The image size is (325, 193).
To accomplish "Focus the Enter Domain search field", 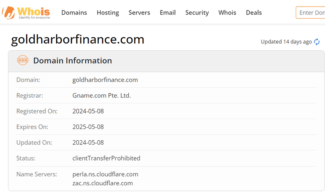I will [x=311, y=13].
